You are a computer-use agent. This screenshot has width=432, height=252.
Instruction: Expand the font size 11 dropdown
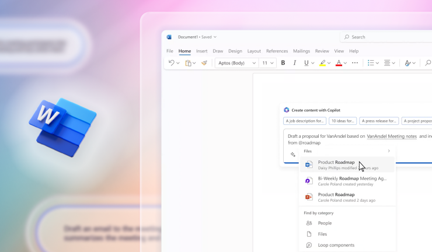point(267,63)
